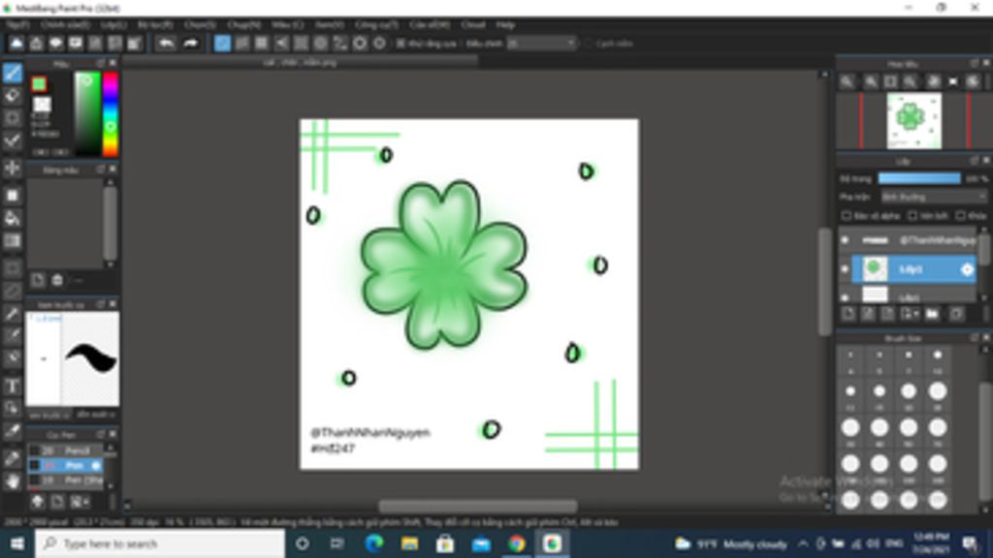
Task: Toggle the clipping checkbox in layer panel
Action: (x=913, y=216)
